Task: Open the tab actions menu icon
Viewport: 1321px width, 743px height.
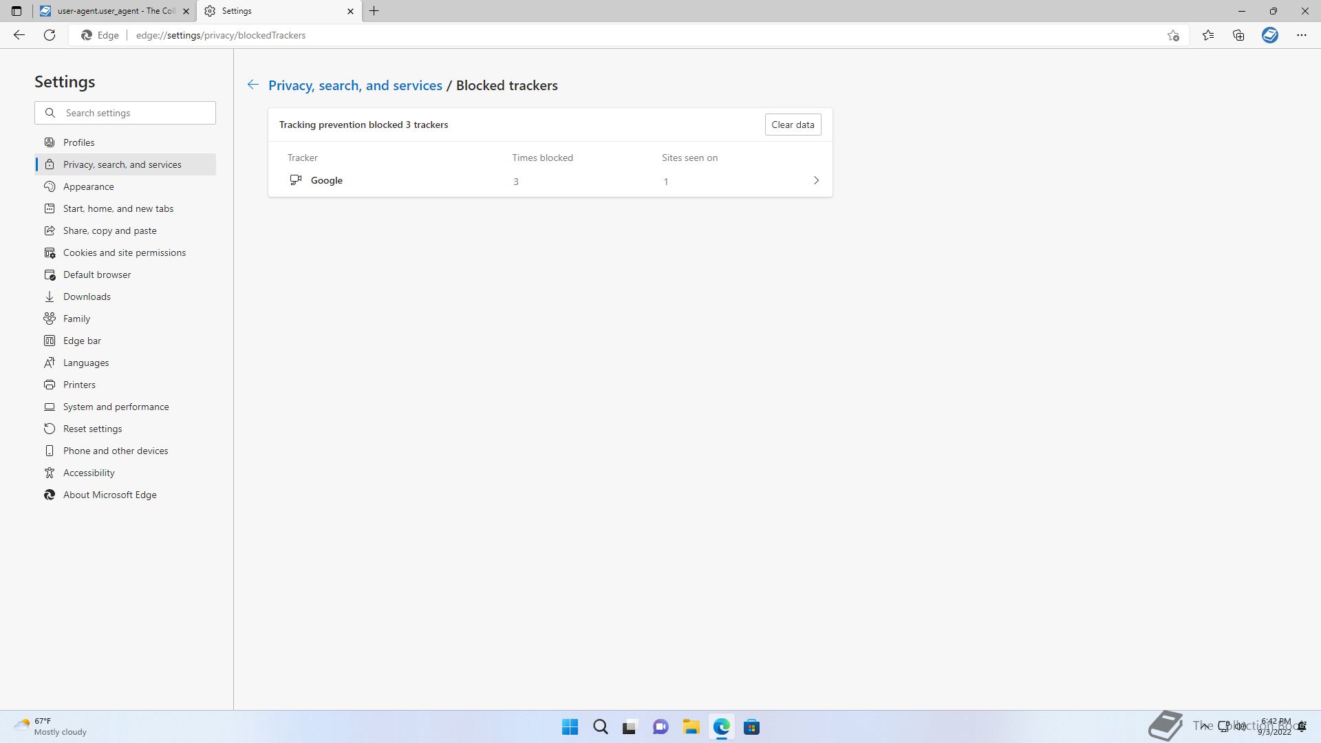Action: point(17,11)
